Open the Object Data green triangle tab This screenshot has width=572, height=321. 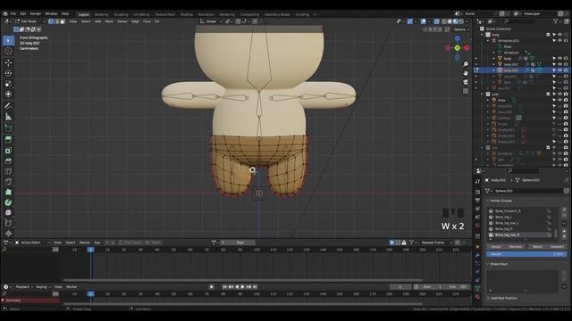477,288
